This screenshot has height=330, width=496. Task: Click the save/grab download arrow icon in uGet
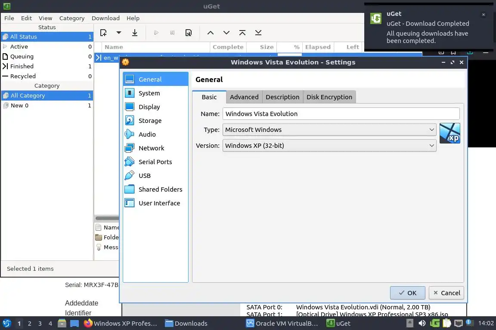[x=135, y=33]
